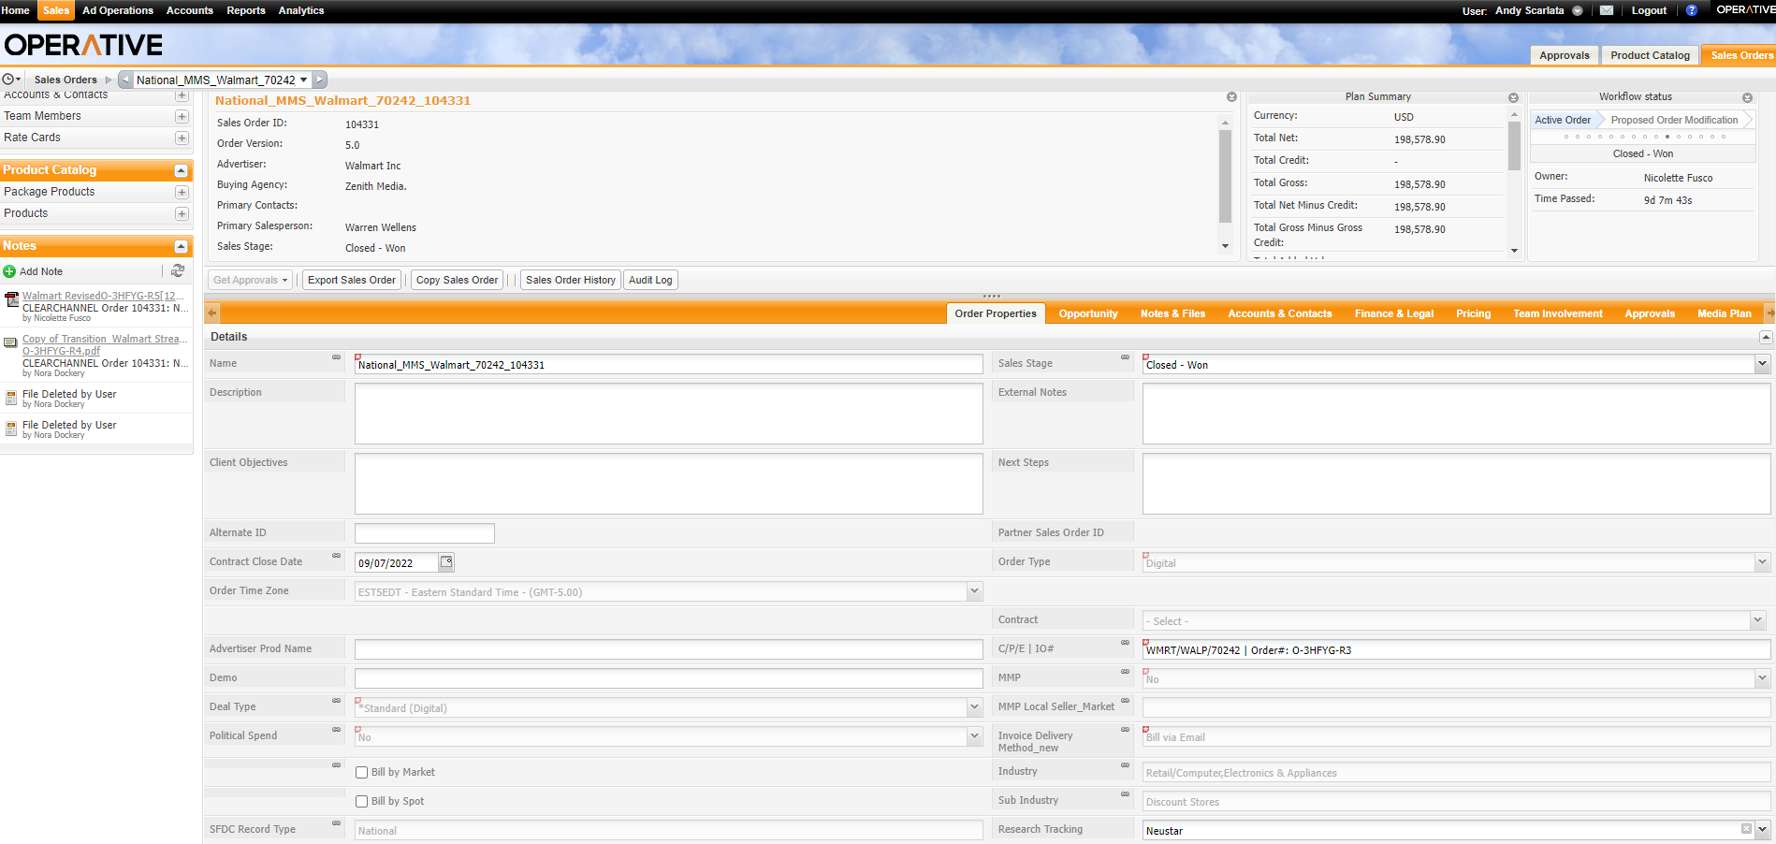Click Export Sales Order button

click(352, 280)
